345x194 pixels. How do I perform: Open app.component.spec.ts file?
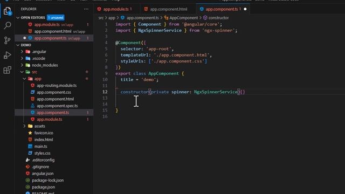pyautogui.click(x=57, y=106)
